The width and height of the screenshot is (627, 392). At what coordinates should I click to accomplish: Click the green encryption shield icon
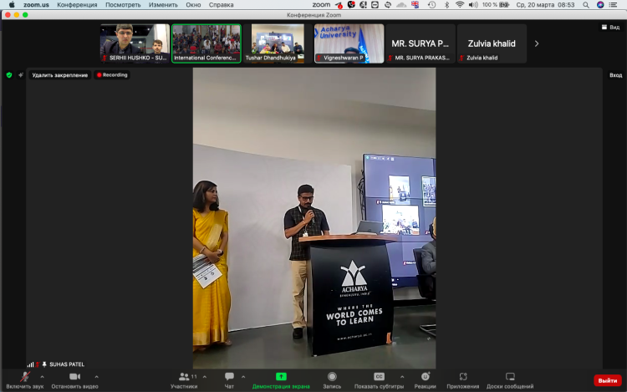[x=9, y=75]
